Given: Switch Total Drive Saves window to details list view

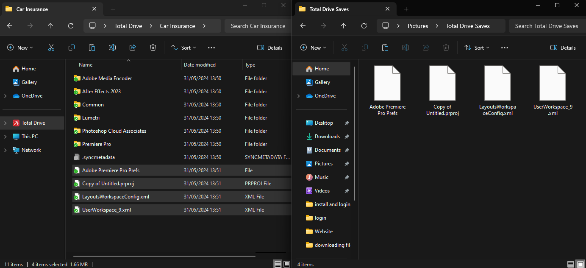Looking at the screenshot, I should 571,264.
